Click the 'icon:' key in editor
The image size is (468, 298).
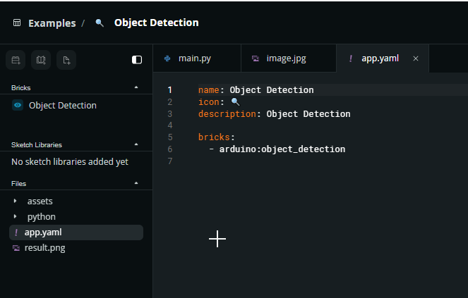pyautogui.click(x=211, y=102)
